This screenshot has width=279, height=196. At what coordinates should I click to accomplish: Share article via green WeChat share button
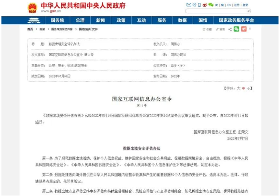click(236, 29)
